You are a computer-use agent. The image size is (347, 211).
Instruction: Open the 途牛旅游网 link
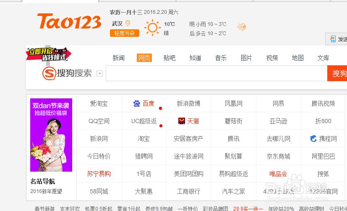point(188,157)
